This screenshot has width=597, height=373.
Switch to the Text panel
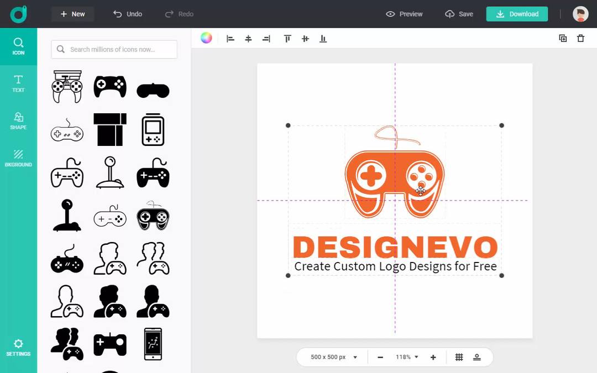[18, 84]
